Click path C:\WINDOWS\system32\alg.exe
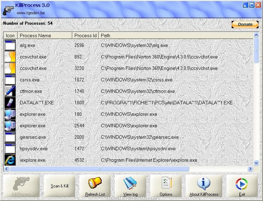This screenshot has height=201, width=263. (x=134, y=46)
